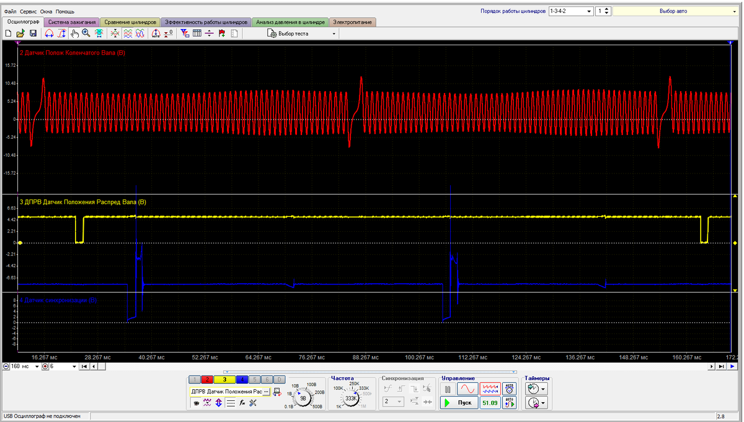
Task: Select the magnifier zoom tool
Action: pos(86,33)
